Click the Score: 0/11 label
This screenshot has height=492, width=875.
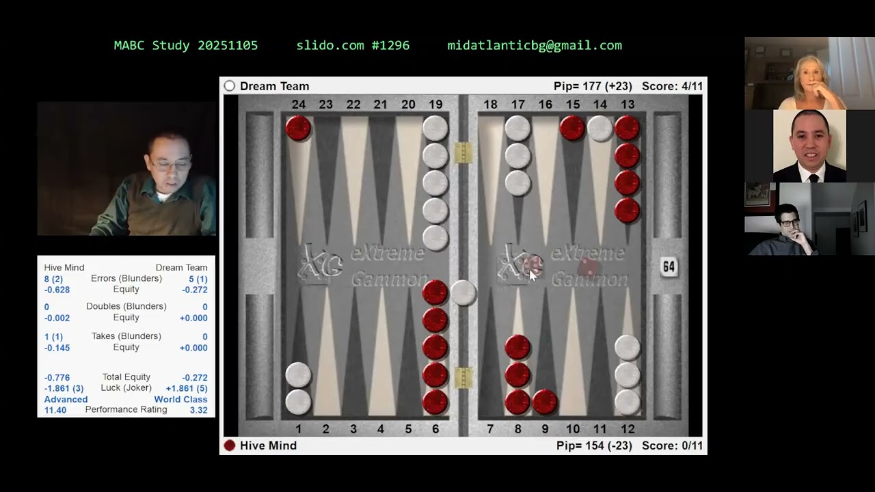(x=672, y=446)
